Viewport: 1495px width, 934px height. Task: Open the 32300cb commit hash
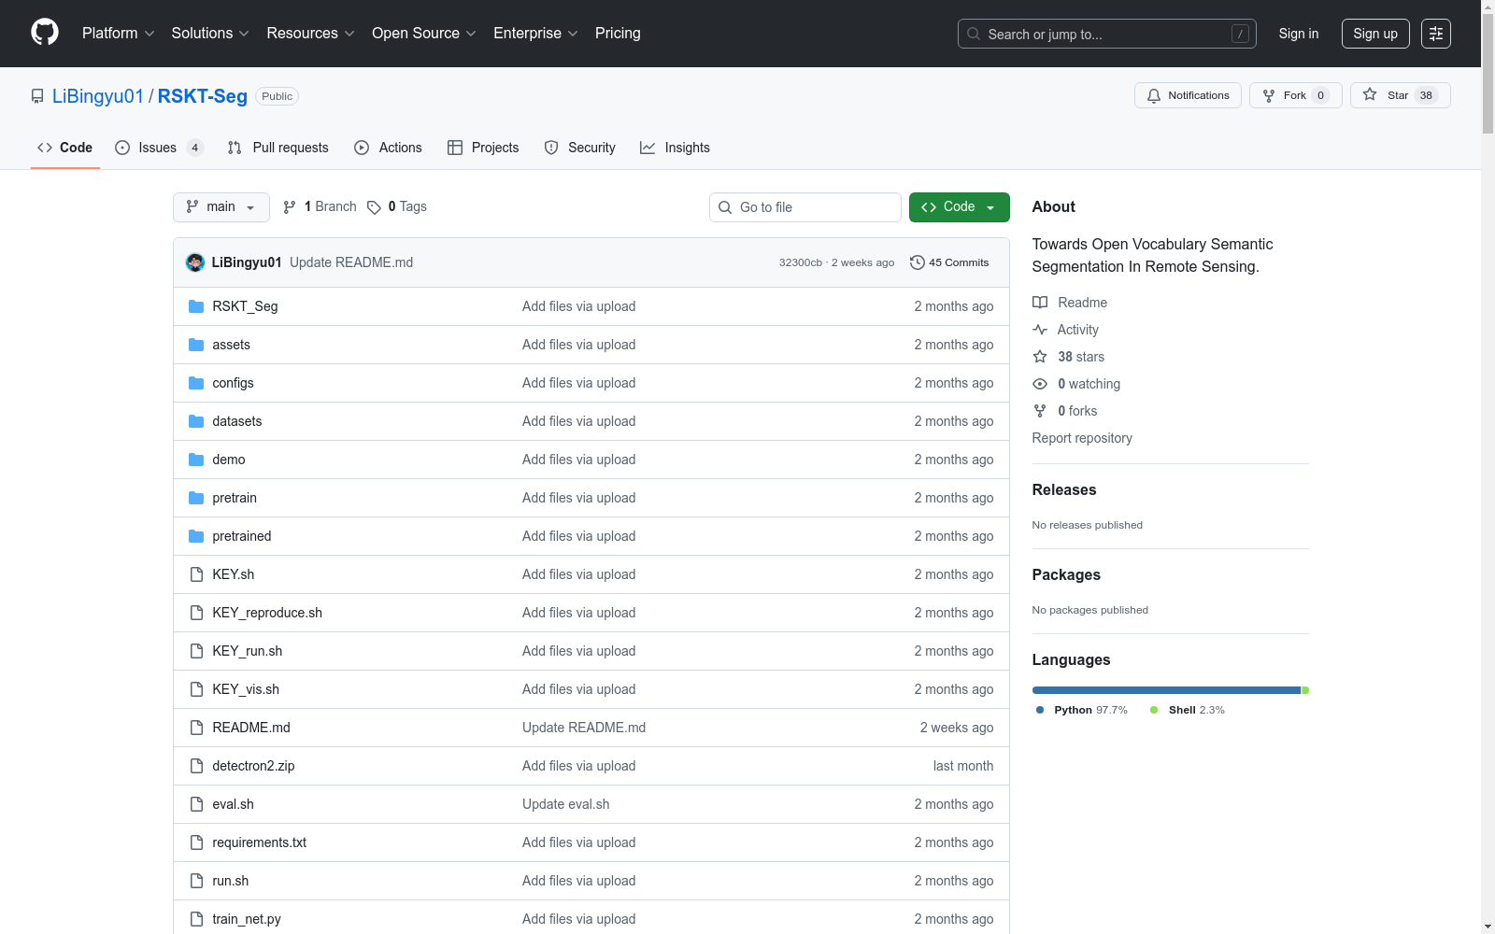(x=801, y=262)
